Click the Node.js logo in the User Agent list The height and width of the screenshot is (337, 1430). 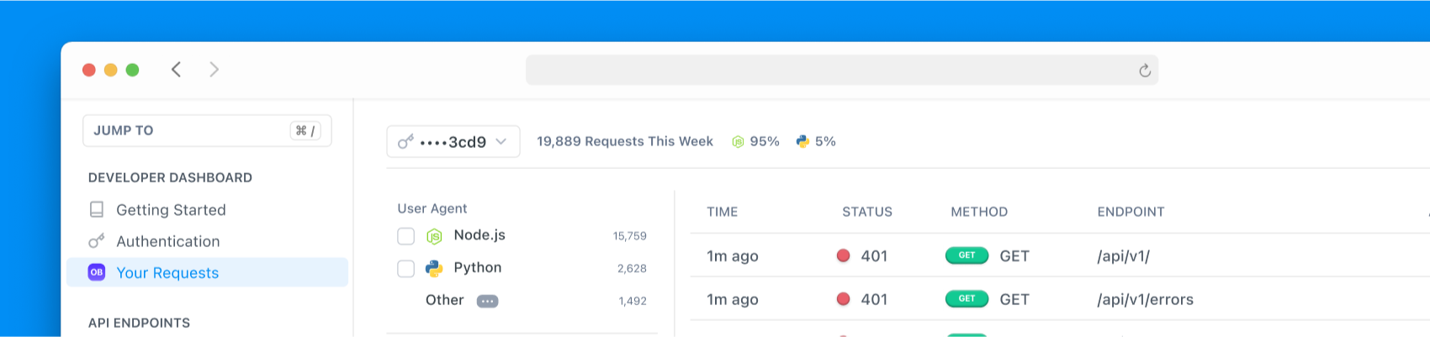coord(434,236)
